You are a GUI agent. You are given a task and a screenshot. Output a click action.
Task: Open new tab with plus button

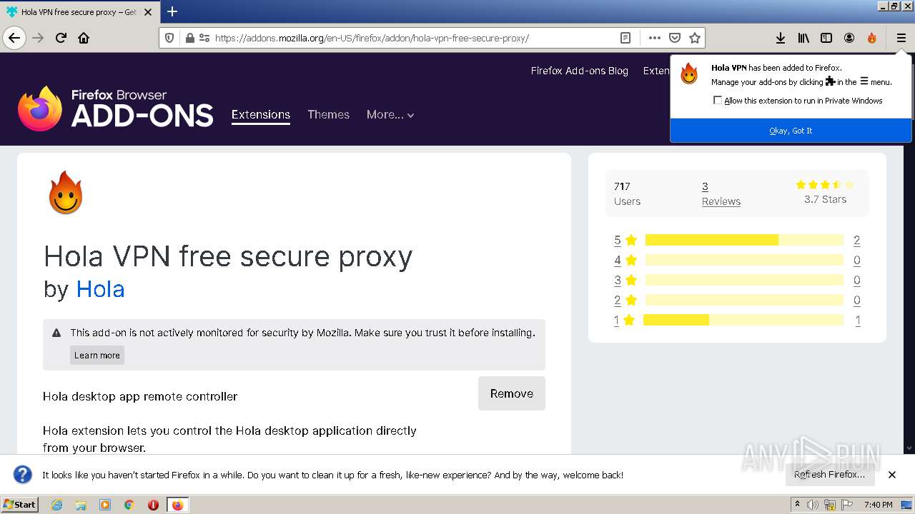coord(172,11)
